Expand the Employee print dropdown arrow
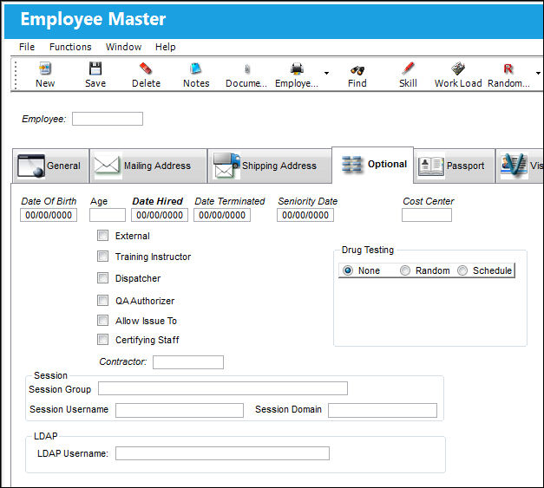The width and height of the screenshot is (544, 488). point(326,73)
